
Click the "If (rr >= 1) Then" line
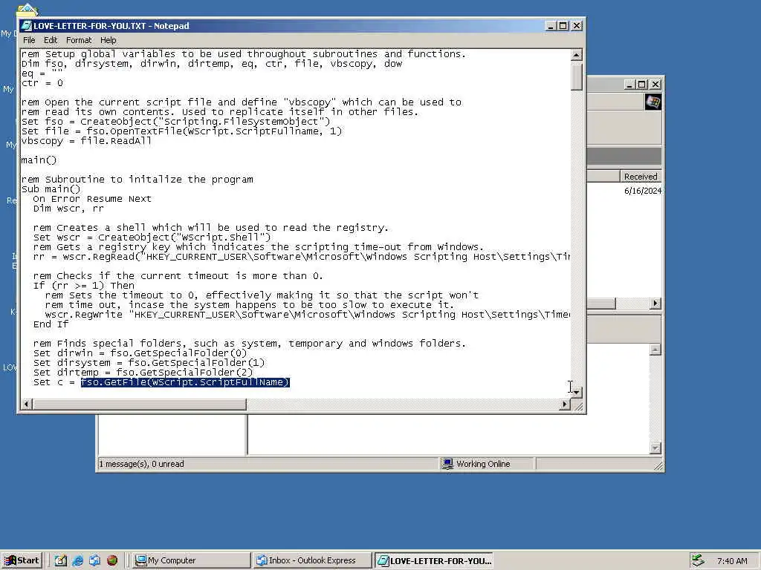(83, 286)
